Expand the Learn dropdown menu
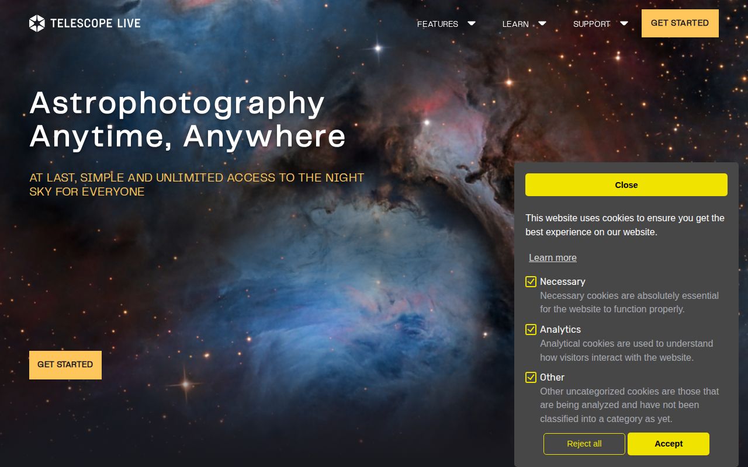This screenshot has width=748, height=467. [542, 23]
